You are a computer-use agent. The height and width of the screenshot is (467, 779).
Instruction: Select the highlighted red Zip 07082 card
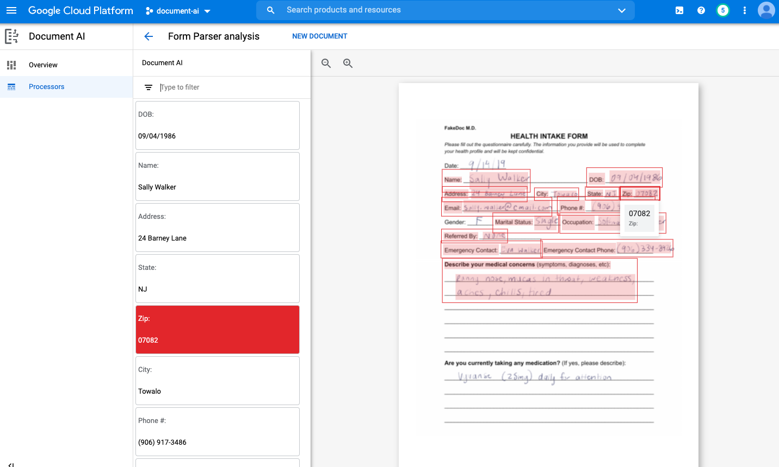(x=217, y=329)
